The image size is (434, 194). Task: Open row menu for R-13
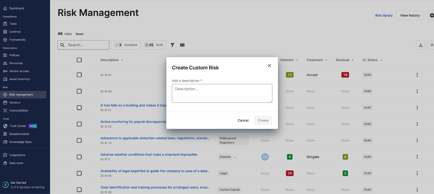[x=417, y=140]
